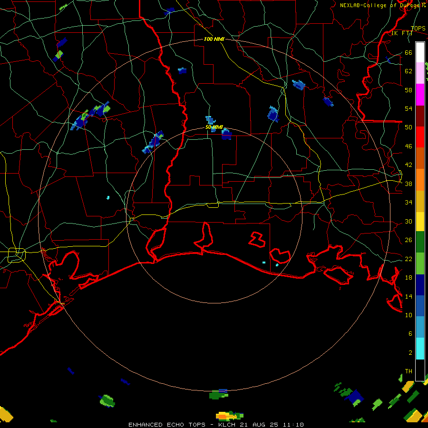Screen dimensions: 428x428
Task: Click the "100 NMI" range ring label
Action: (x=214, y=39)
